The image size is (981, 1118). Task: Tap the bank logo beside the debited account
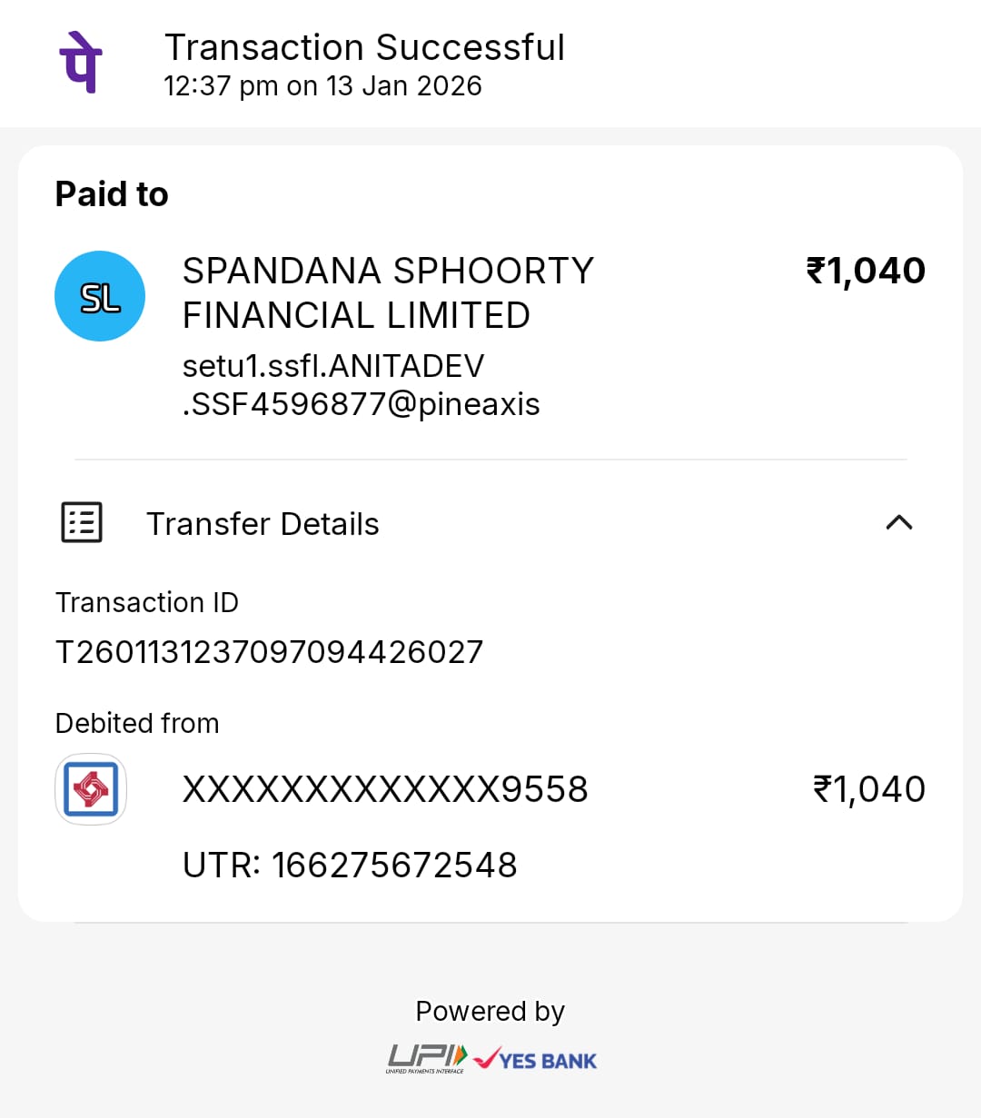click(x=91, y=789)
